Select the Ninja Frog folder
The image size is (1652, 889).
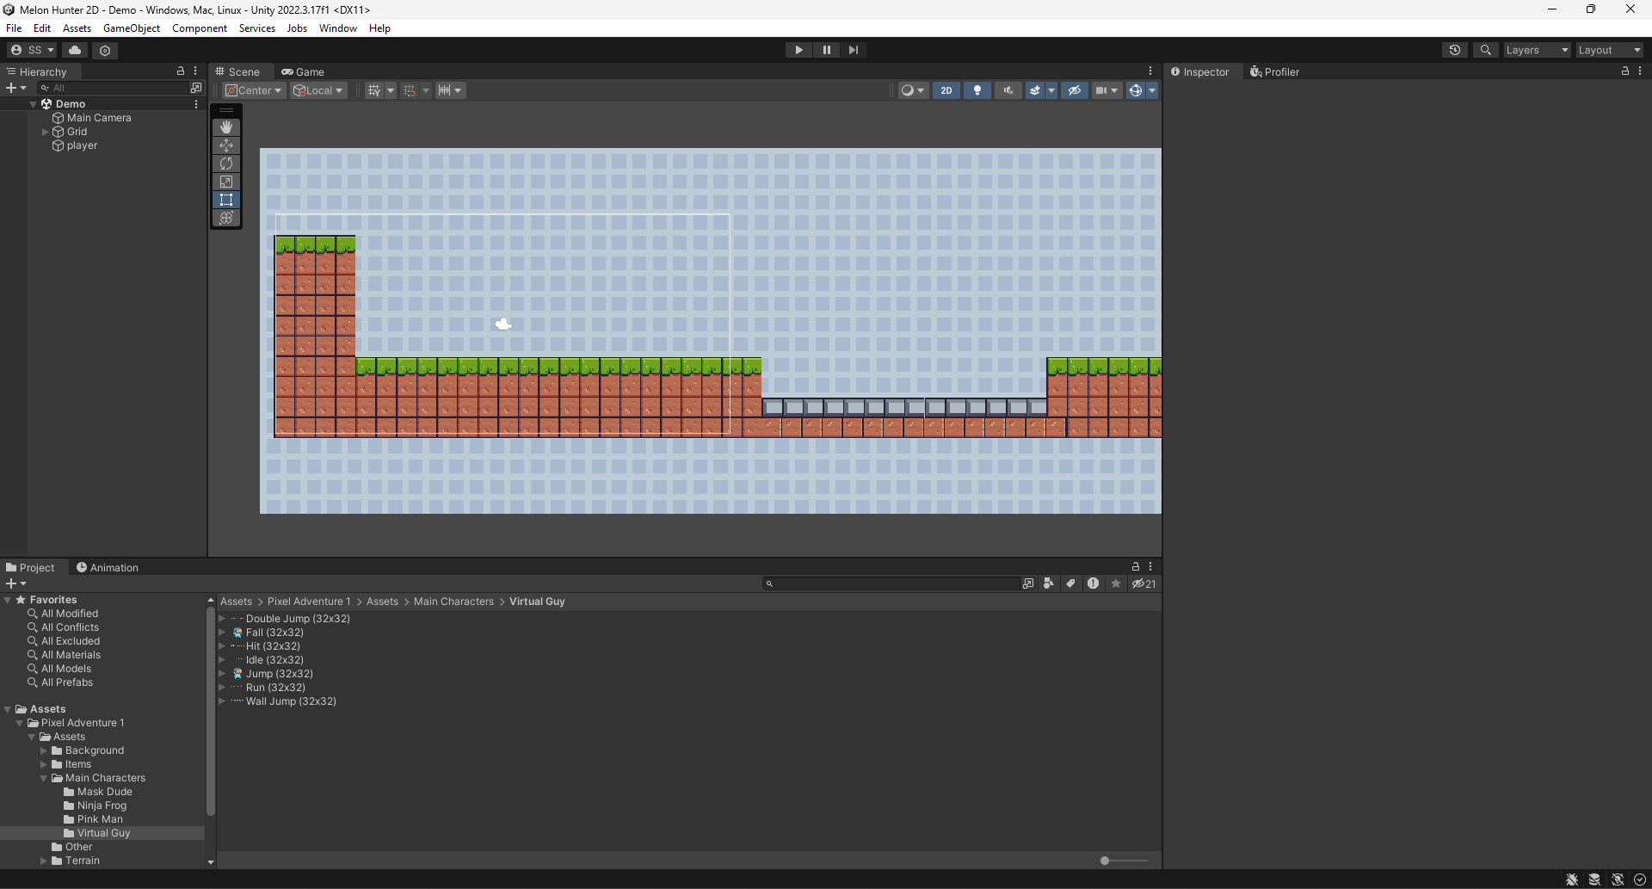(102, 806)
